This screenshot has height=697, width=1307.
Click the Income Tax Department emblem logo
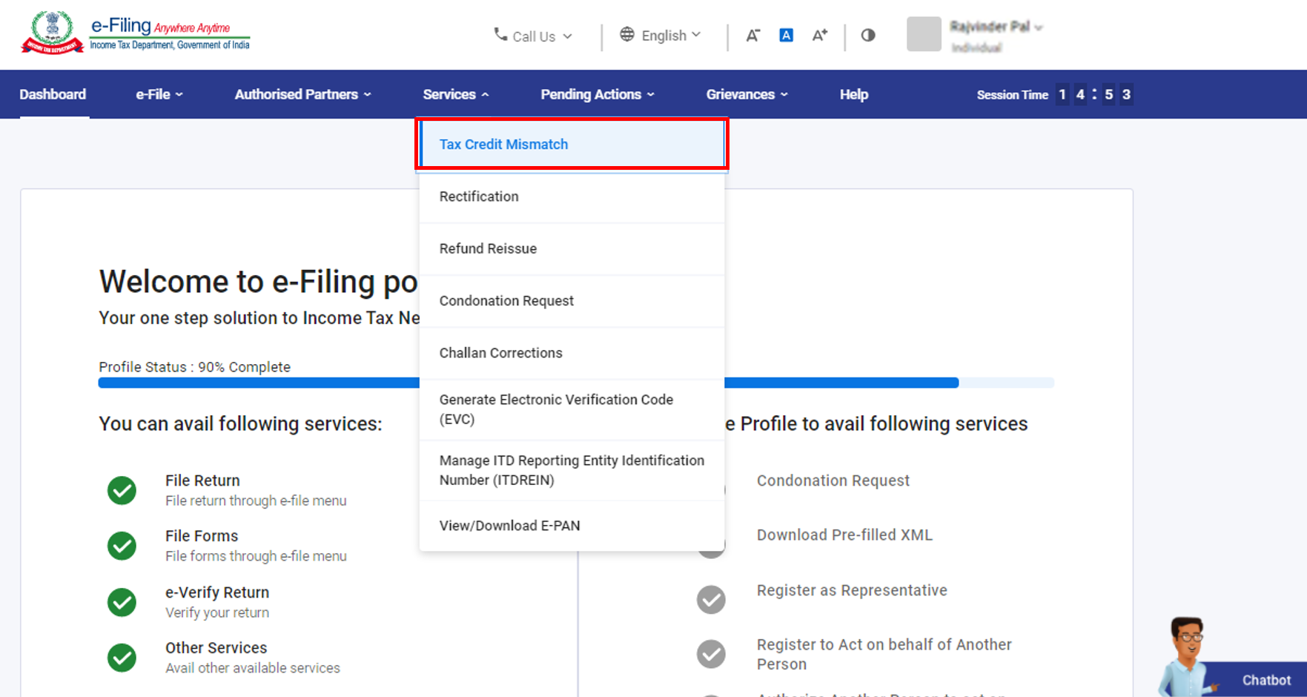coord(52,33)
